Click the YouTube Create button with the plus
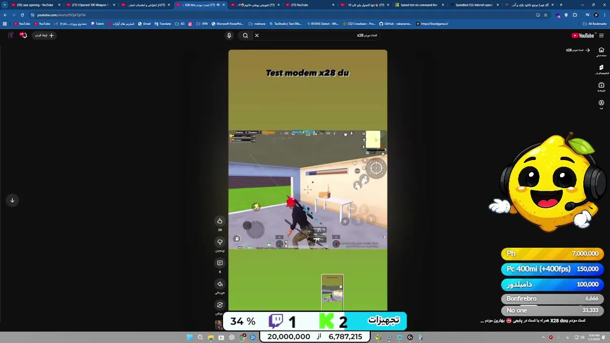The image size is (610, 343). coord(45,35)
